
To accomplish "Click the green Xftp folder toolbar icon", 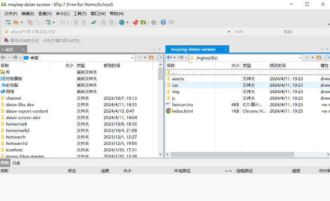I will pyautogui.click(x=143, y=22).
